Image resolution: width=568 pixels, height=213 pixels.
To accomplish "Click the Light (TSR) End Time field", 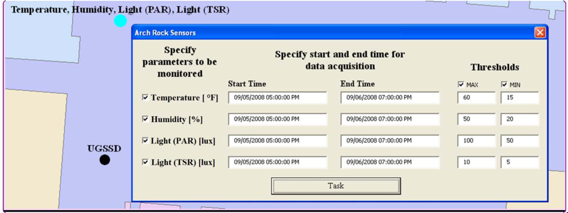I will click(390, 162).
